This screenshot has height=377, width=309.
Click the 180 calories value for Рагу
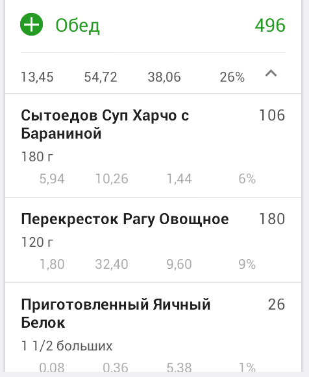[272, 219]
